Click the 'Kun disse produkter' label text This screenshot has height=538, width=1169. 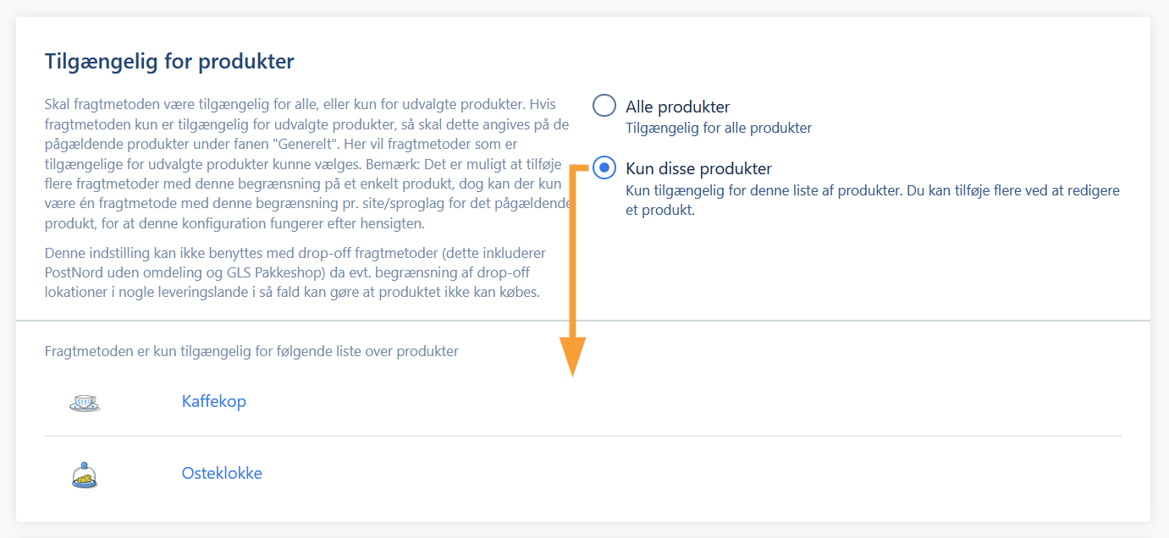698,168
